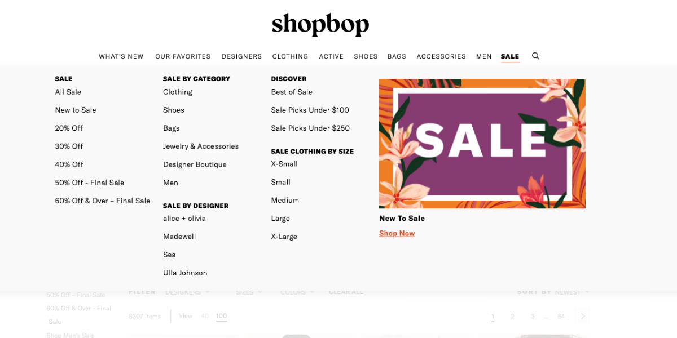Expand the Sizes filter dropdown
The height and width of the screenshot is (338, 677).
pyautogui.click(x=249, y=292)
